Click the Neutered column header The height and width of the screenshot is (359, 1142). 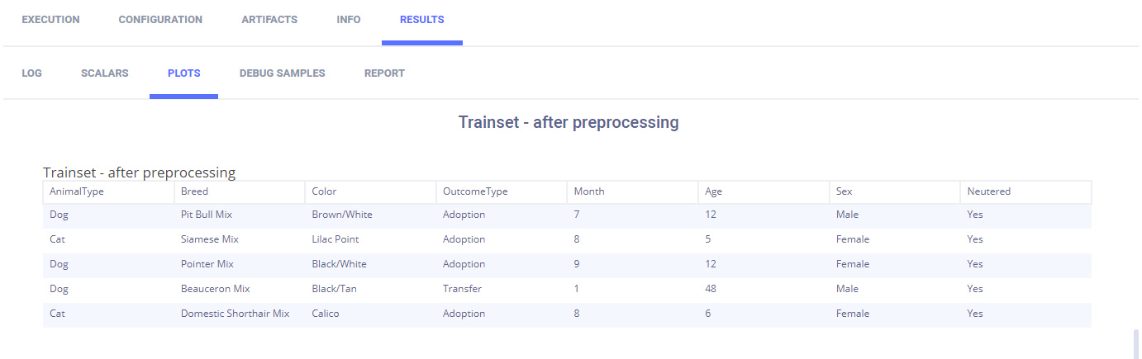tap(989, 191)
